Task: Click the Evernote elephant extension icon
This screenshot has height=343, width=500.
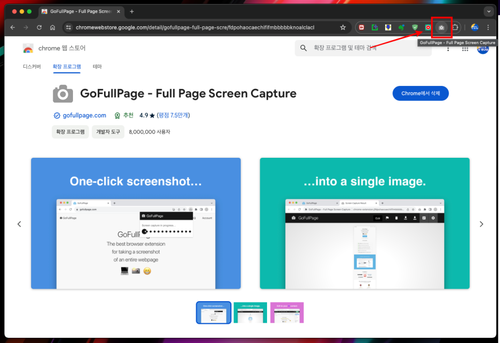Action: click(402, 27)
